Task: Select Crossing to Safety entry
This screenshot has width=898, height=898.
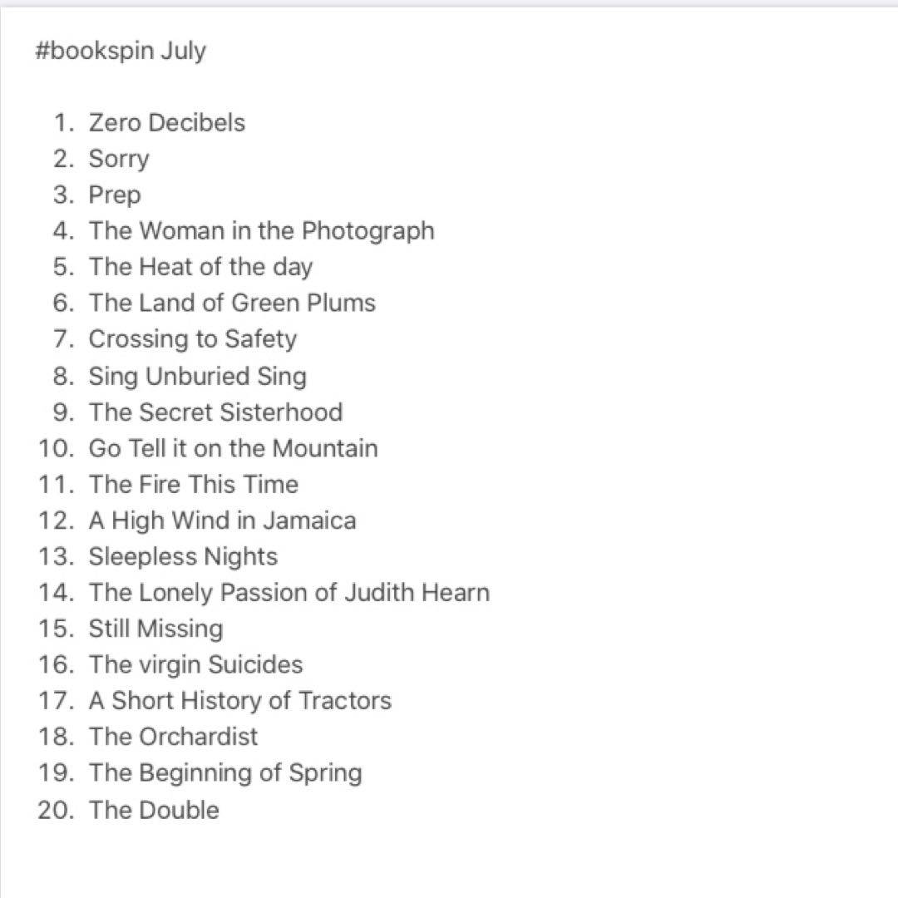Action: tap(192, 339)
